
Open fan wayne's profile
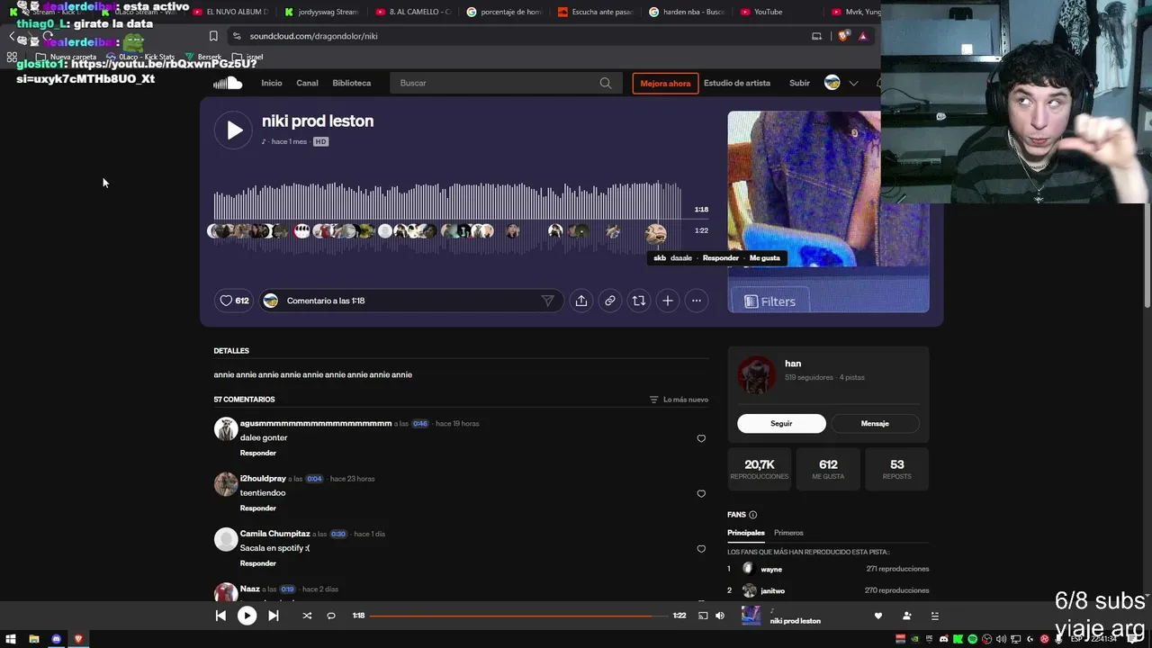click(x=771, y=569)
